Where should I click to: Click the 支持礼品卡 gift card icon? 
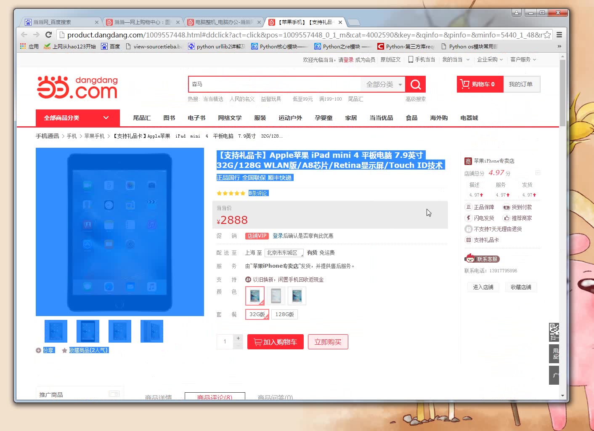[x=468, y=240]
